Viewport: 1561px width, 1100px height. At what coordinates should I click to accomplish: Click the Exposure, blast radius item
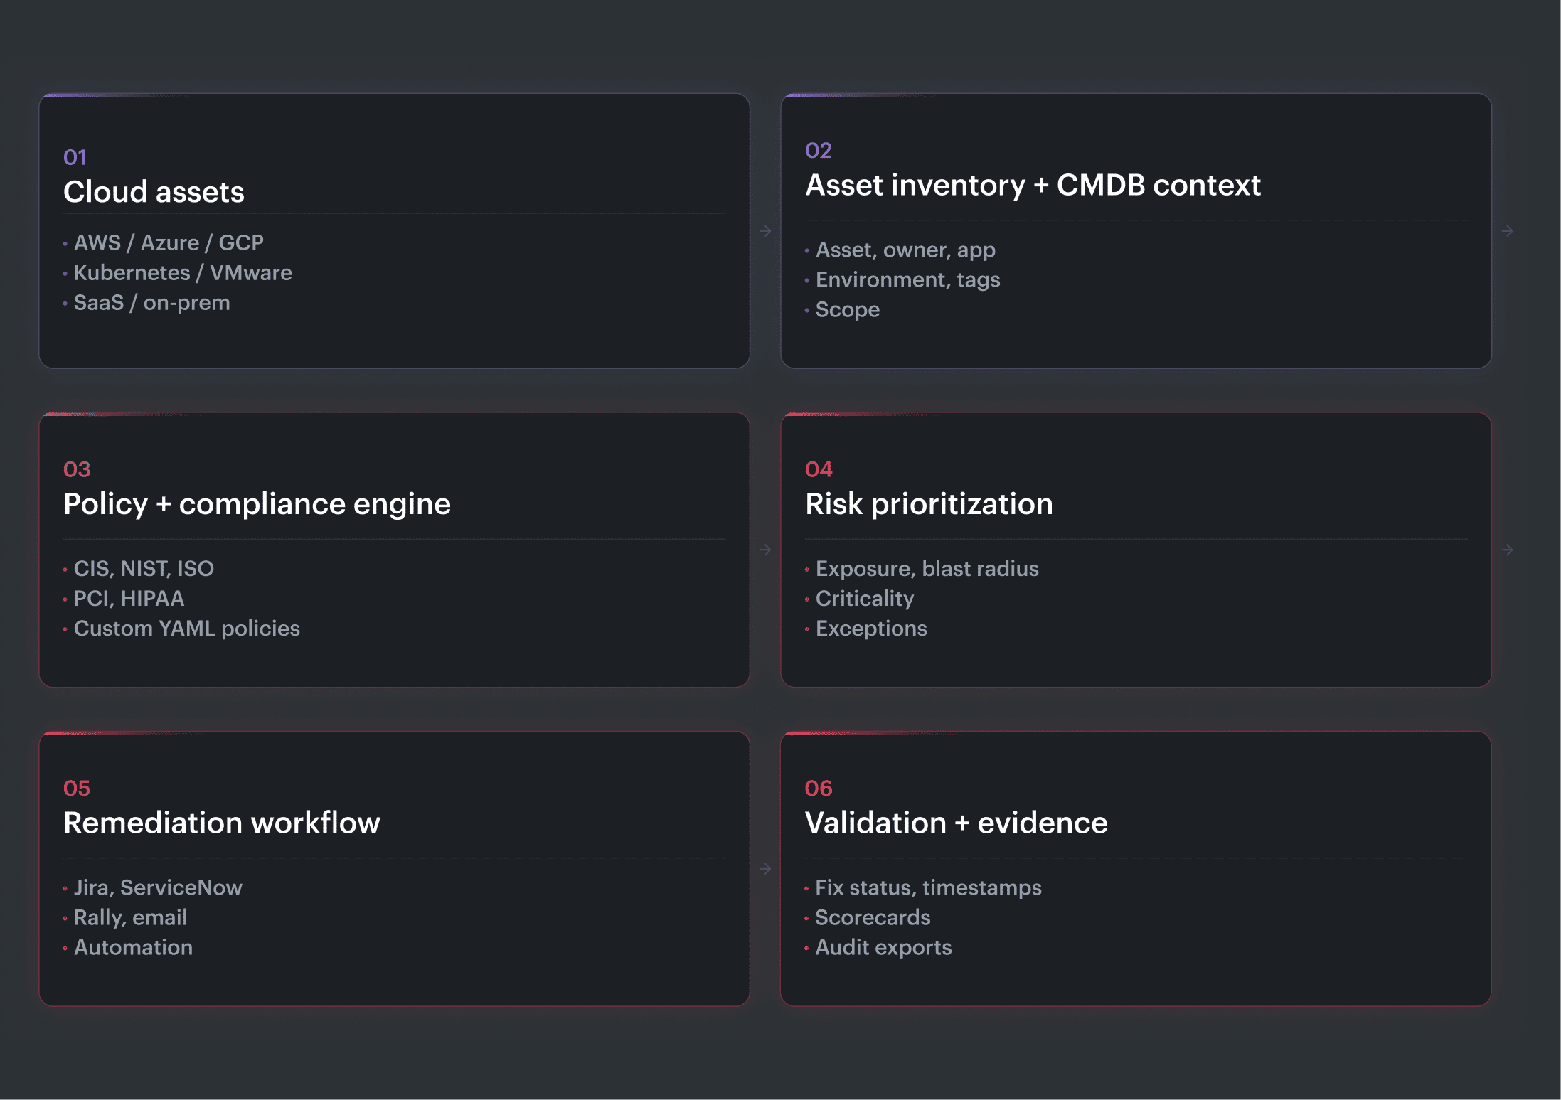point(927,569)
